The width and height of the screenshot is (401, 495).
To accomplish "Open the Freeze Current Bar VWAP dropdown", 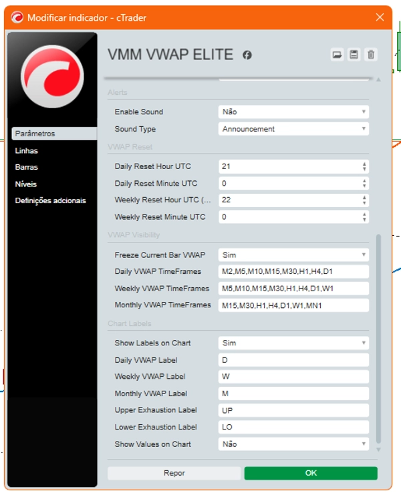I will [x=293, y=255].
